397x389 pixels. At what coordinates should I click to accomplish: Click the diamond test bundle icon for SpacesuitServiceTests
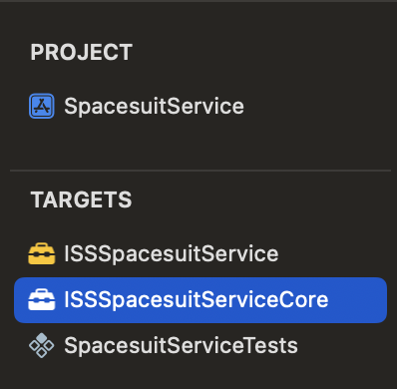pos(42,345)
